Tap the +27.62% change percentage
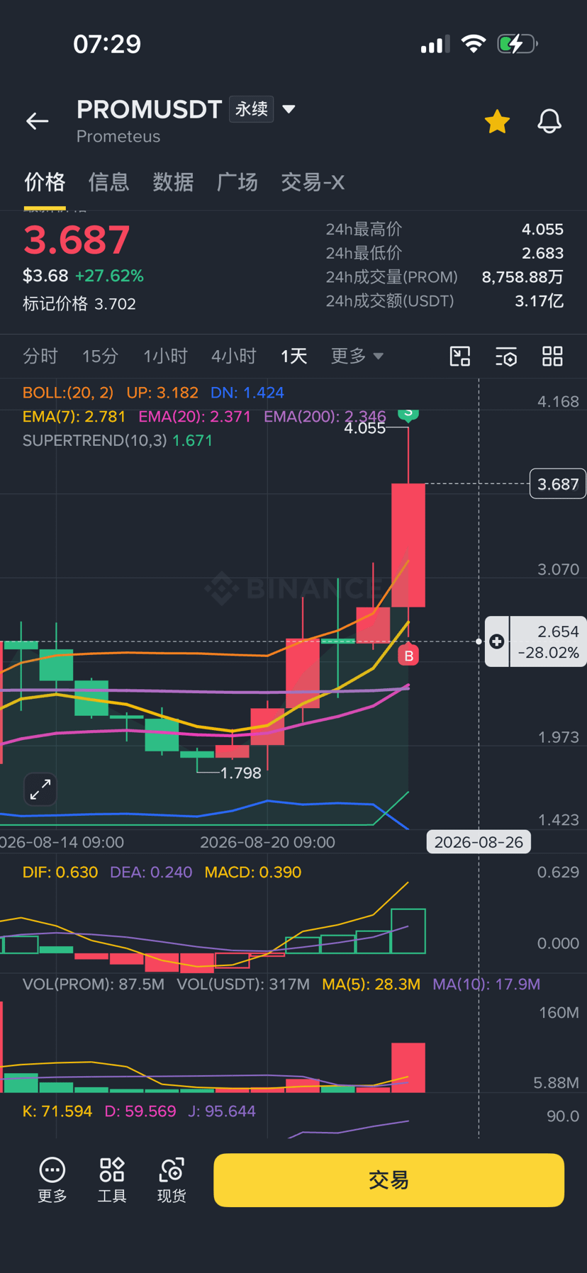 click(109, 275)
